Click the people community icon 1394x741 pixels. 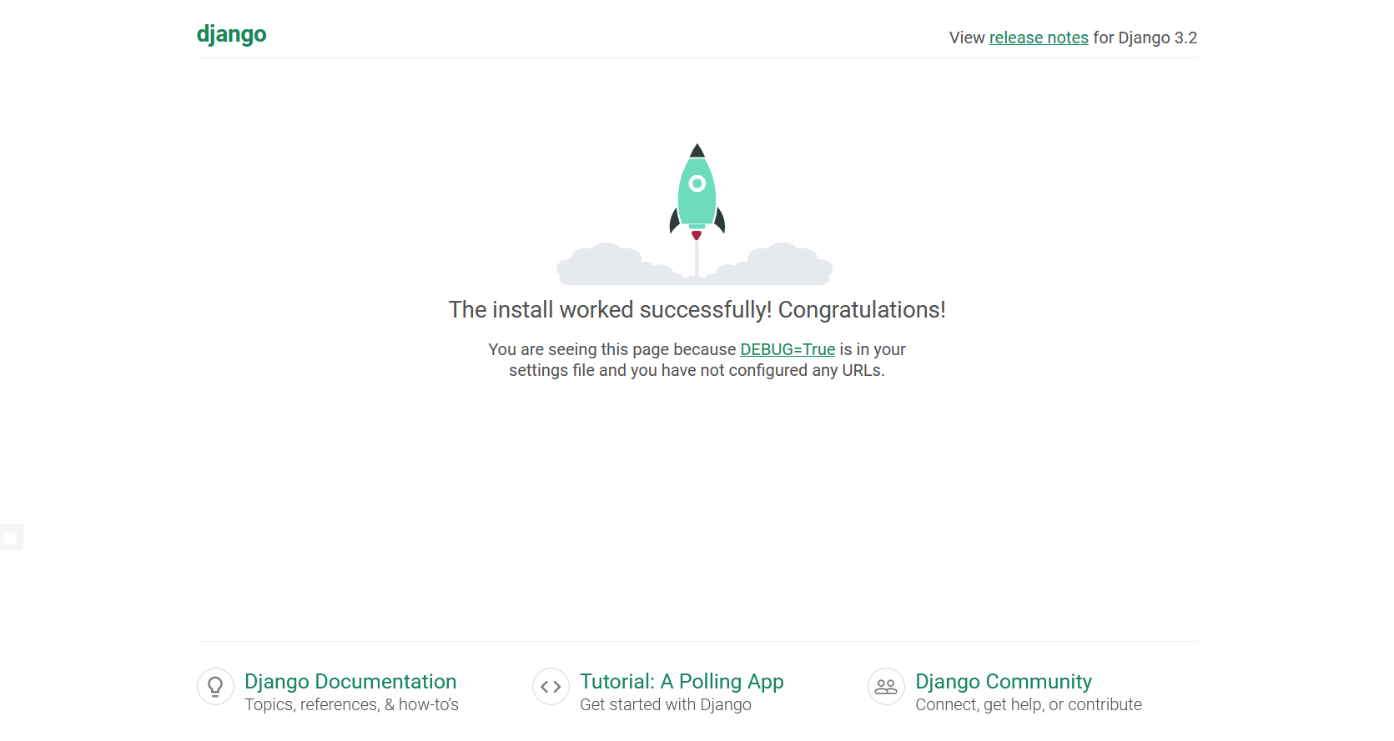coord(886,687)
